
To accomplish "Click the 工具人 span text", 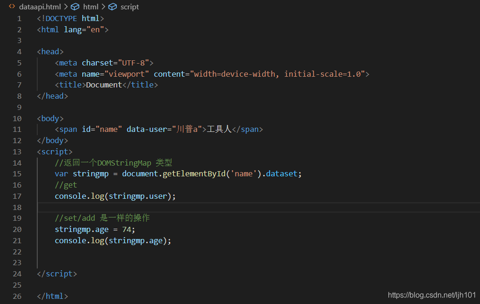I will pyautogui.click(x=219, y=129).
